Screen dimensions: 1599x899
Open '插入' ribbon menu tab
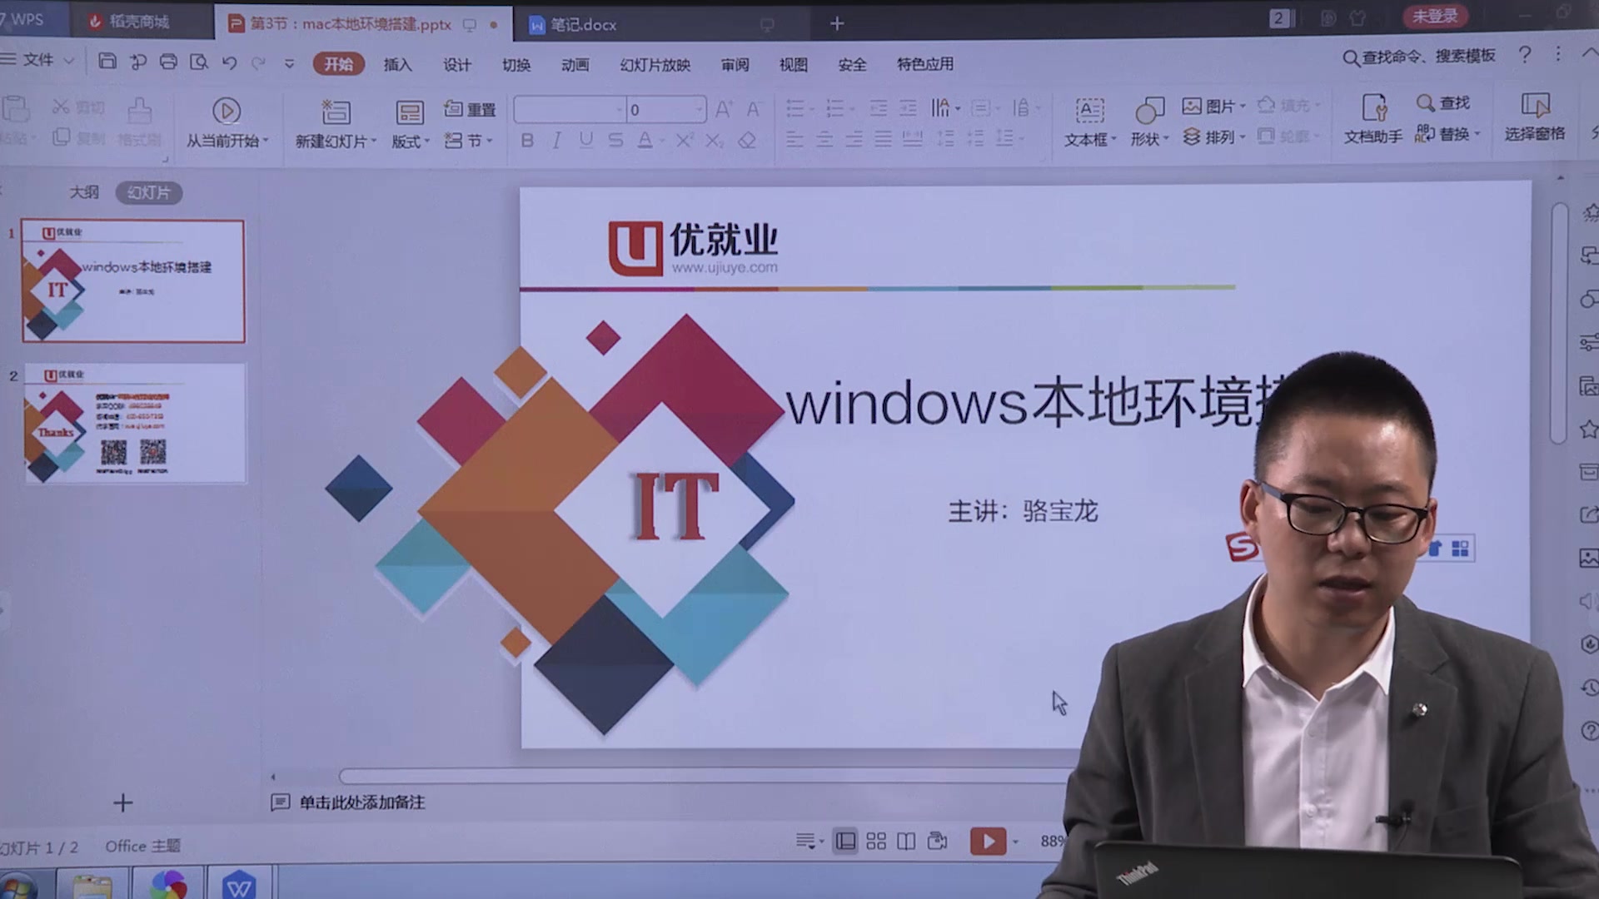(x=396, y=63)
